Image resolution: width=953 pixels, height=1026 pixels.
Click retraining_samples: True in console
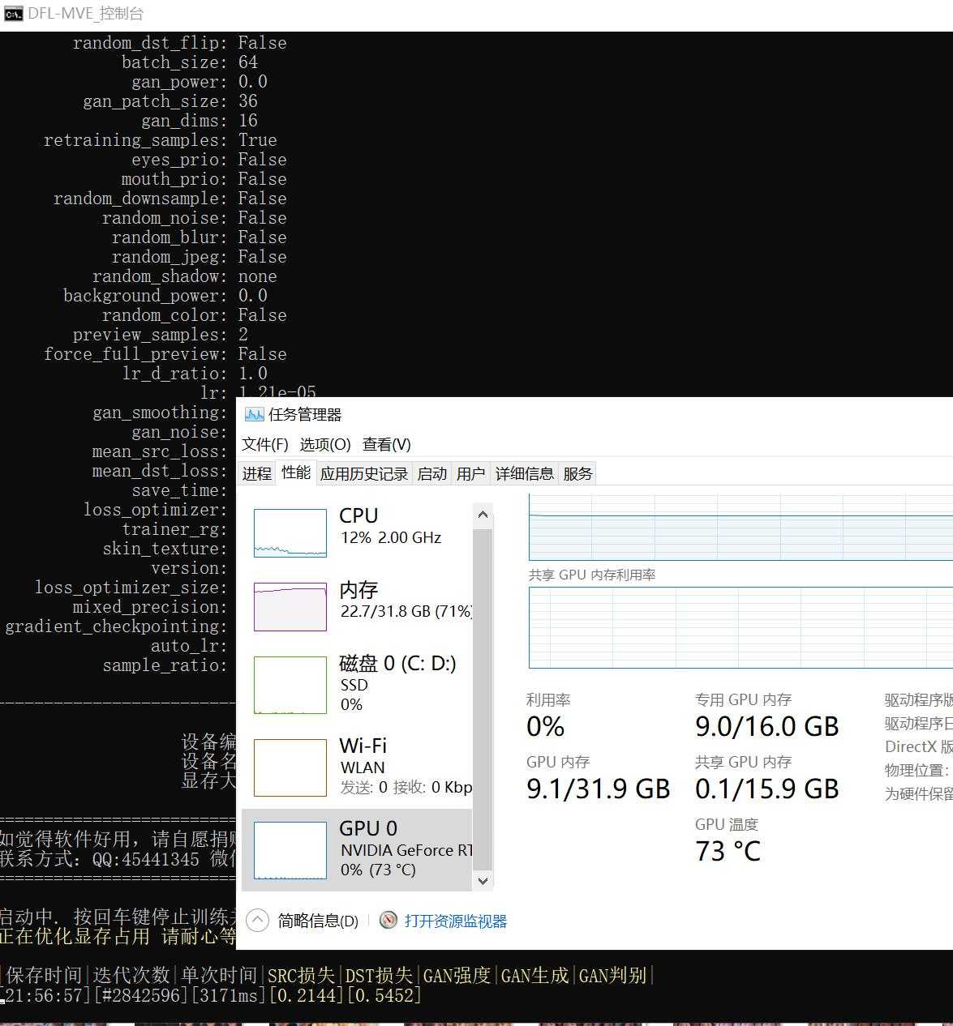click(x=161, y=140)
